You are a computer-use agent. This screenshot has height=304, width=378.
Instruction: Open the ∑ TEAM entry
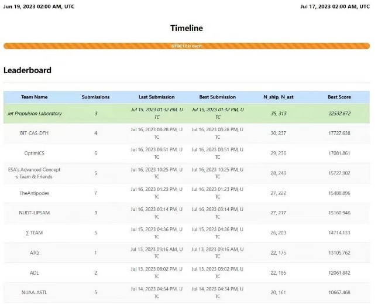[x=34, y=233]
